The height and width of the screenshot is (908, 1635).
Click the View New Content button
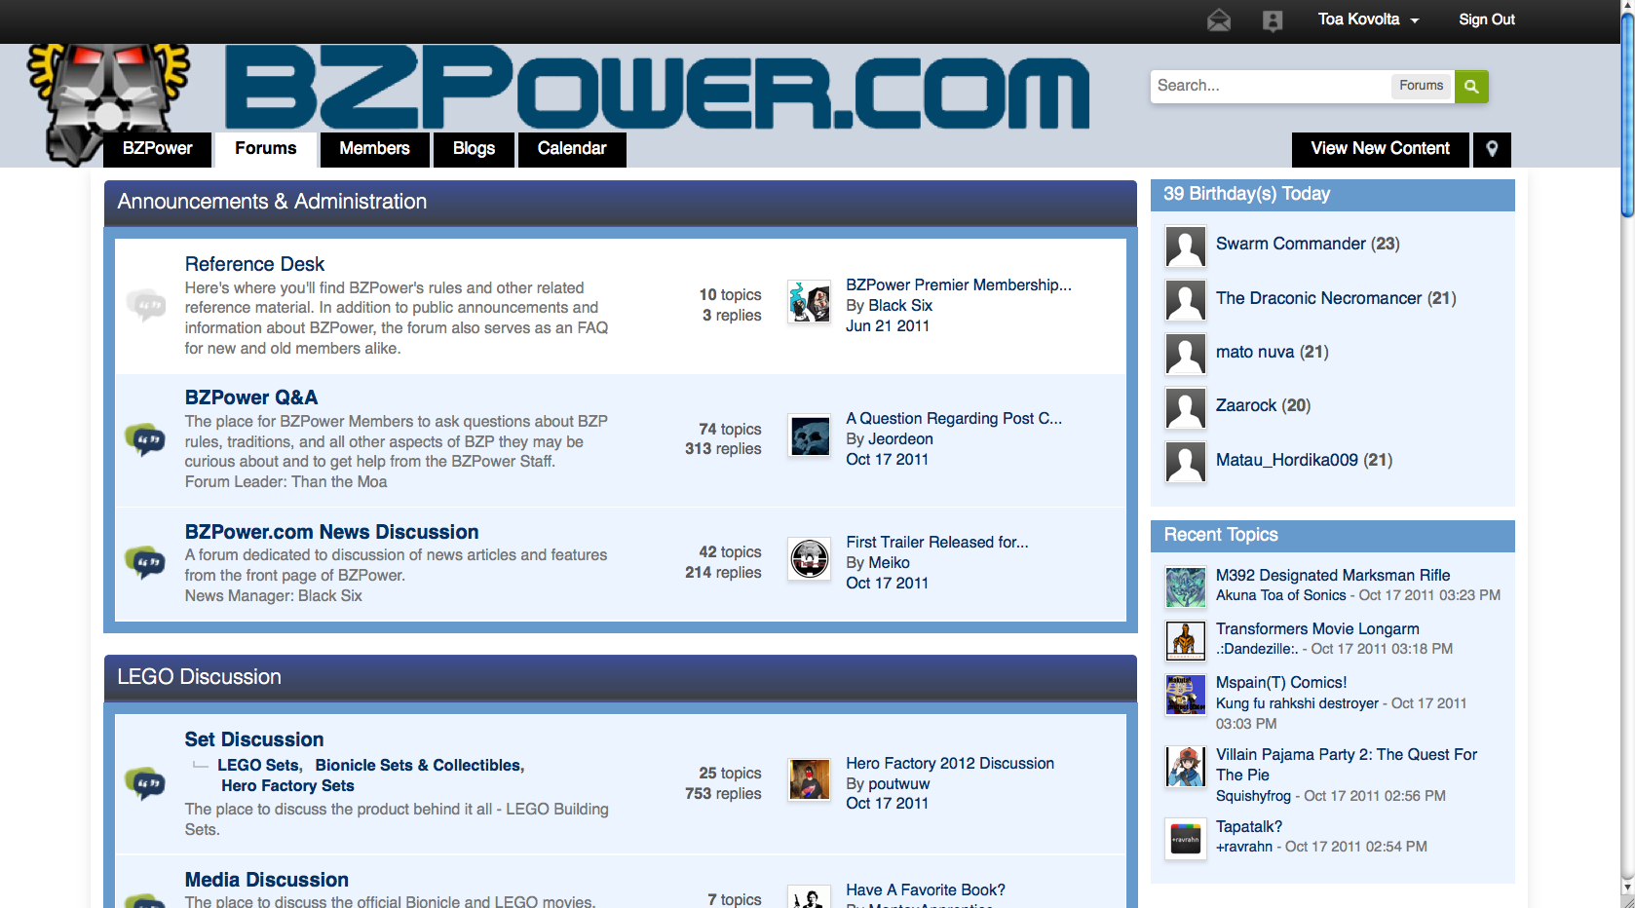click(1381, 149)
